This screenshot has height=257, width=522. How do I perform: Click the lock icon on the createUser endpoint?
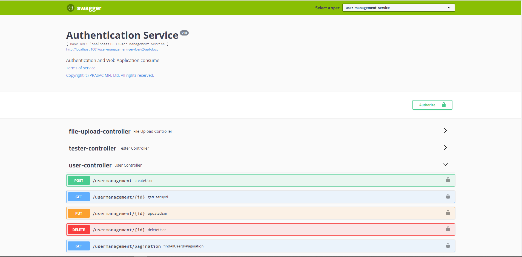[448, 180]
